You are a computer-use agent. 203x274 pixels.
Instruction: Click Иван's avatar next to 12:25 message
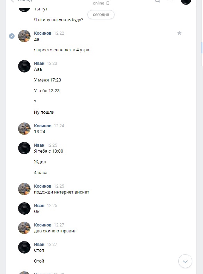(x=24, y=148)
